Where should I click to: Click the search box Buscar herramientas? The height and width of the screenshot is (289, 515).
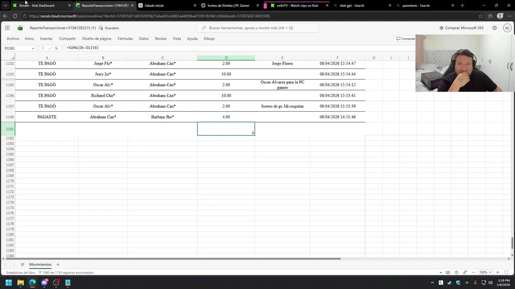[257, 28]
